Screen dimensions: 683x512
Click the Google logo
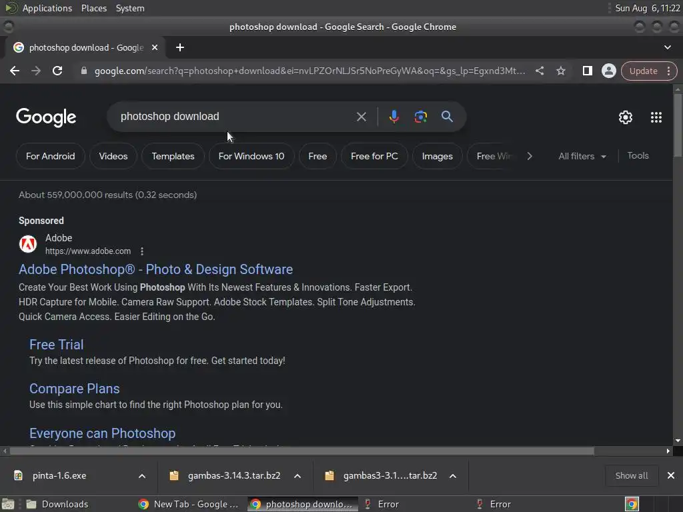click(x=46, y=117)
